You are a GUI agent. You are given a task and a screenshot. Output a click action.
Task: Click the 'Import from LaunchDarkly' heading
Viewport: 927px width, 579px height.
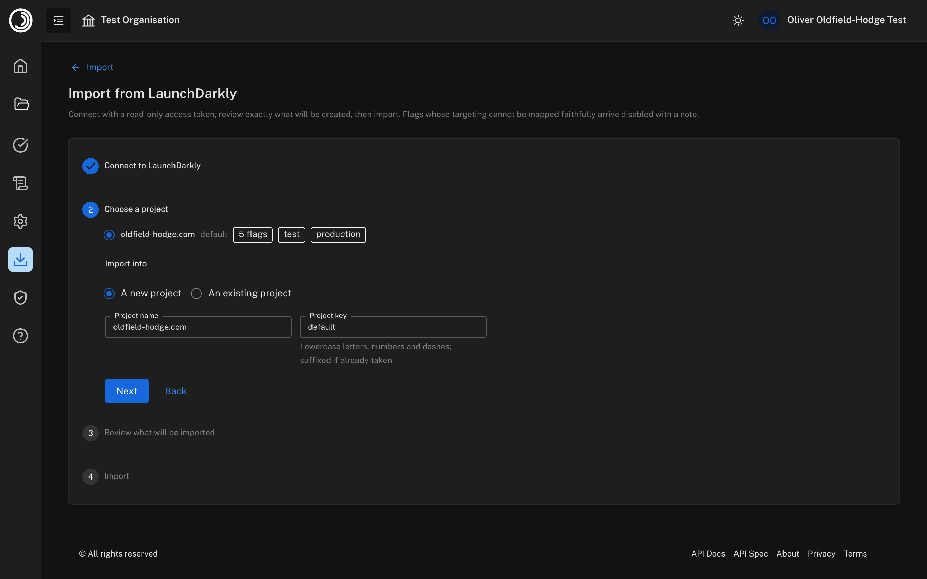(x=152, y=93)
